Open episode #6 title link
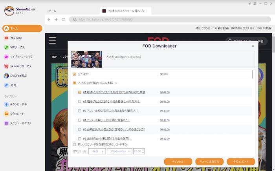275x171 pixels. pos(107,138)
